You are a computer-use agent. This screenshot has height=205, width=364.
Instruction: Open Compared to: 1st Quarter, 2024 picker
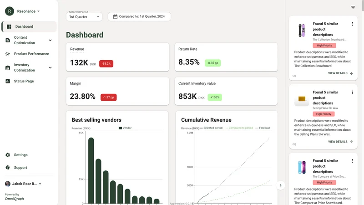coord(139,16)
